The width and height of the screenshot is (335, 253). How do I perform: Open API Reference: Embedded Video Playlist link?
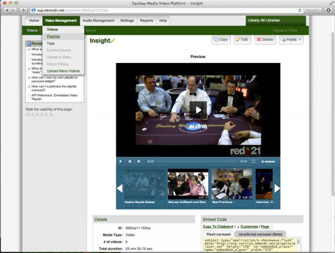54,97
